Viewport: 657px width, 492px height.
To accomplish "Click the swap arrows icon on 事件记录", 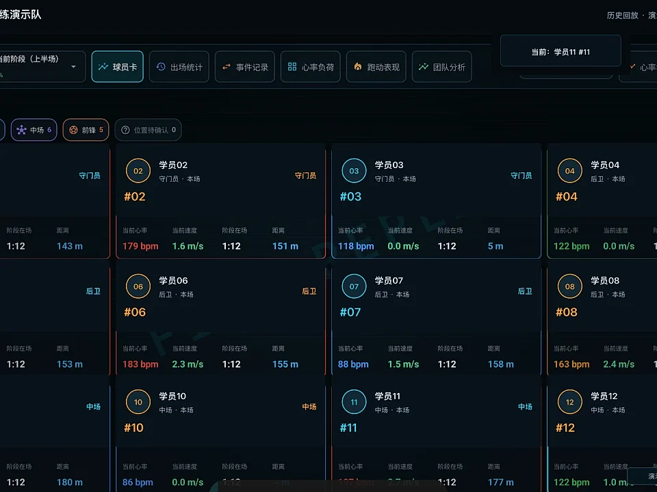I will pyautogui.click(x=227, y=67).
